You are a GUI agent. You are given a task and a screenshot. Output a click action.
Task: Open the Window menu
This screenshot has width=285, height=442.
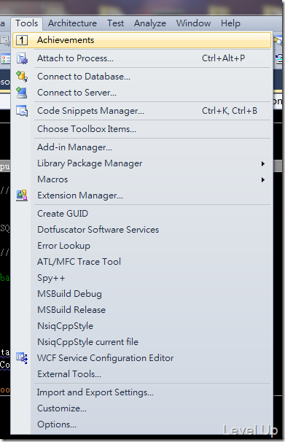[193, 23]
